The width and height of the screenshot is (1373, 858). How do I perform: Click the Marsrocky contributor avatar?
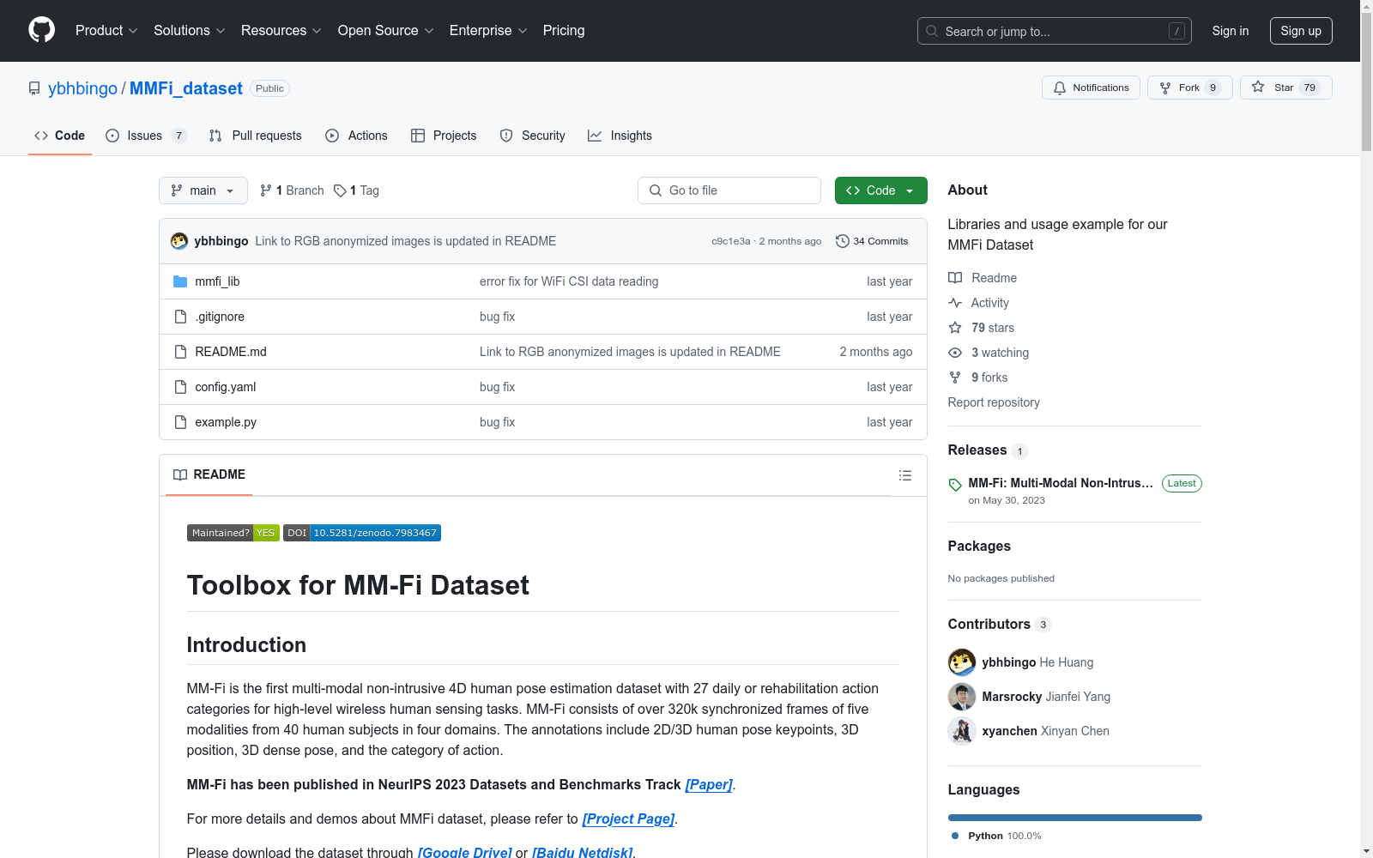point(962,697)
